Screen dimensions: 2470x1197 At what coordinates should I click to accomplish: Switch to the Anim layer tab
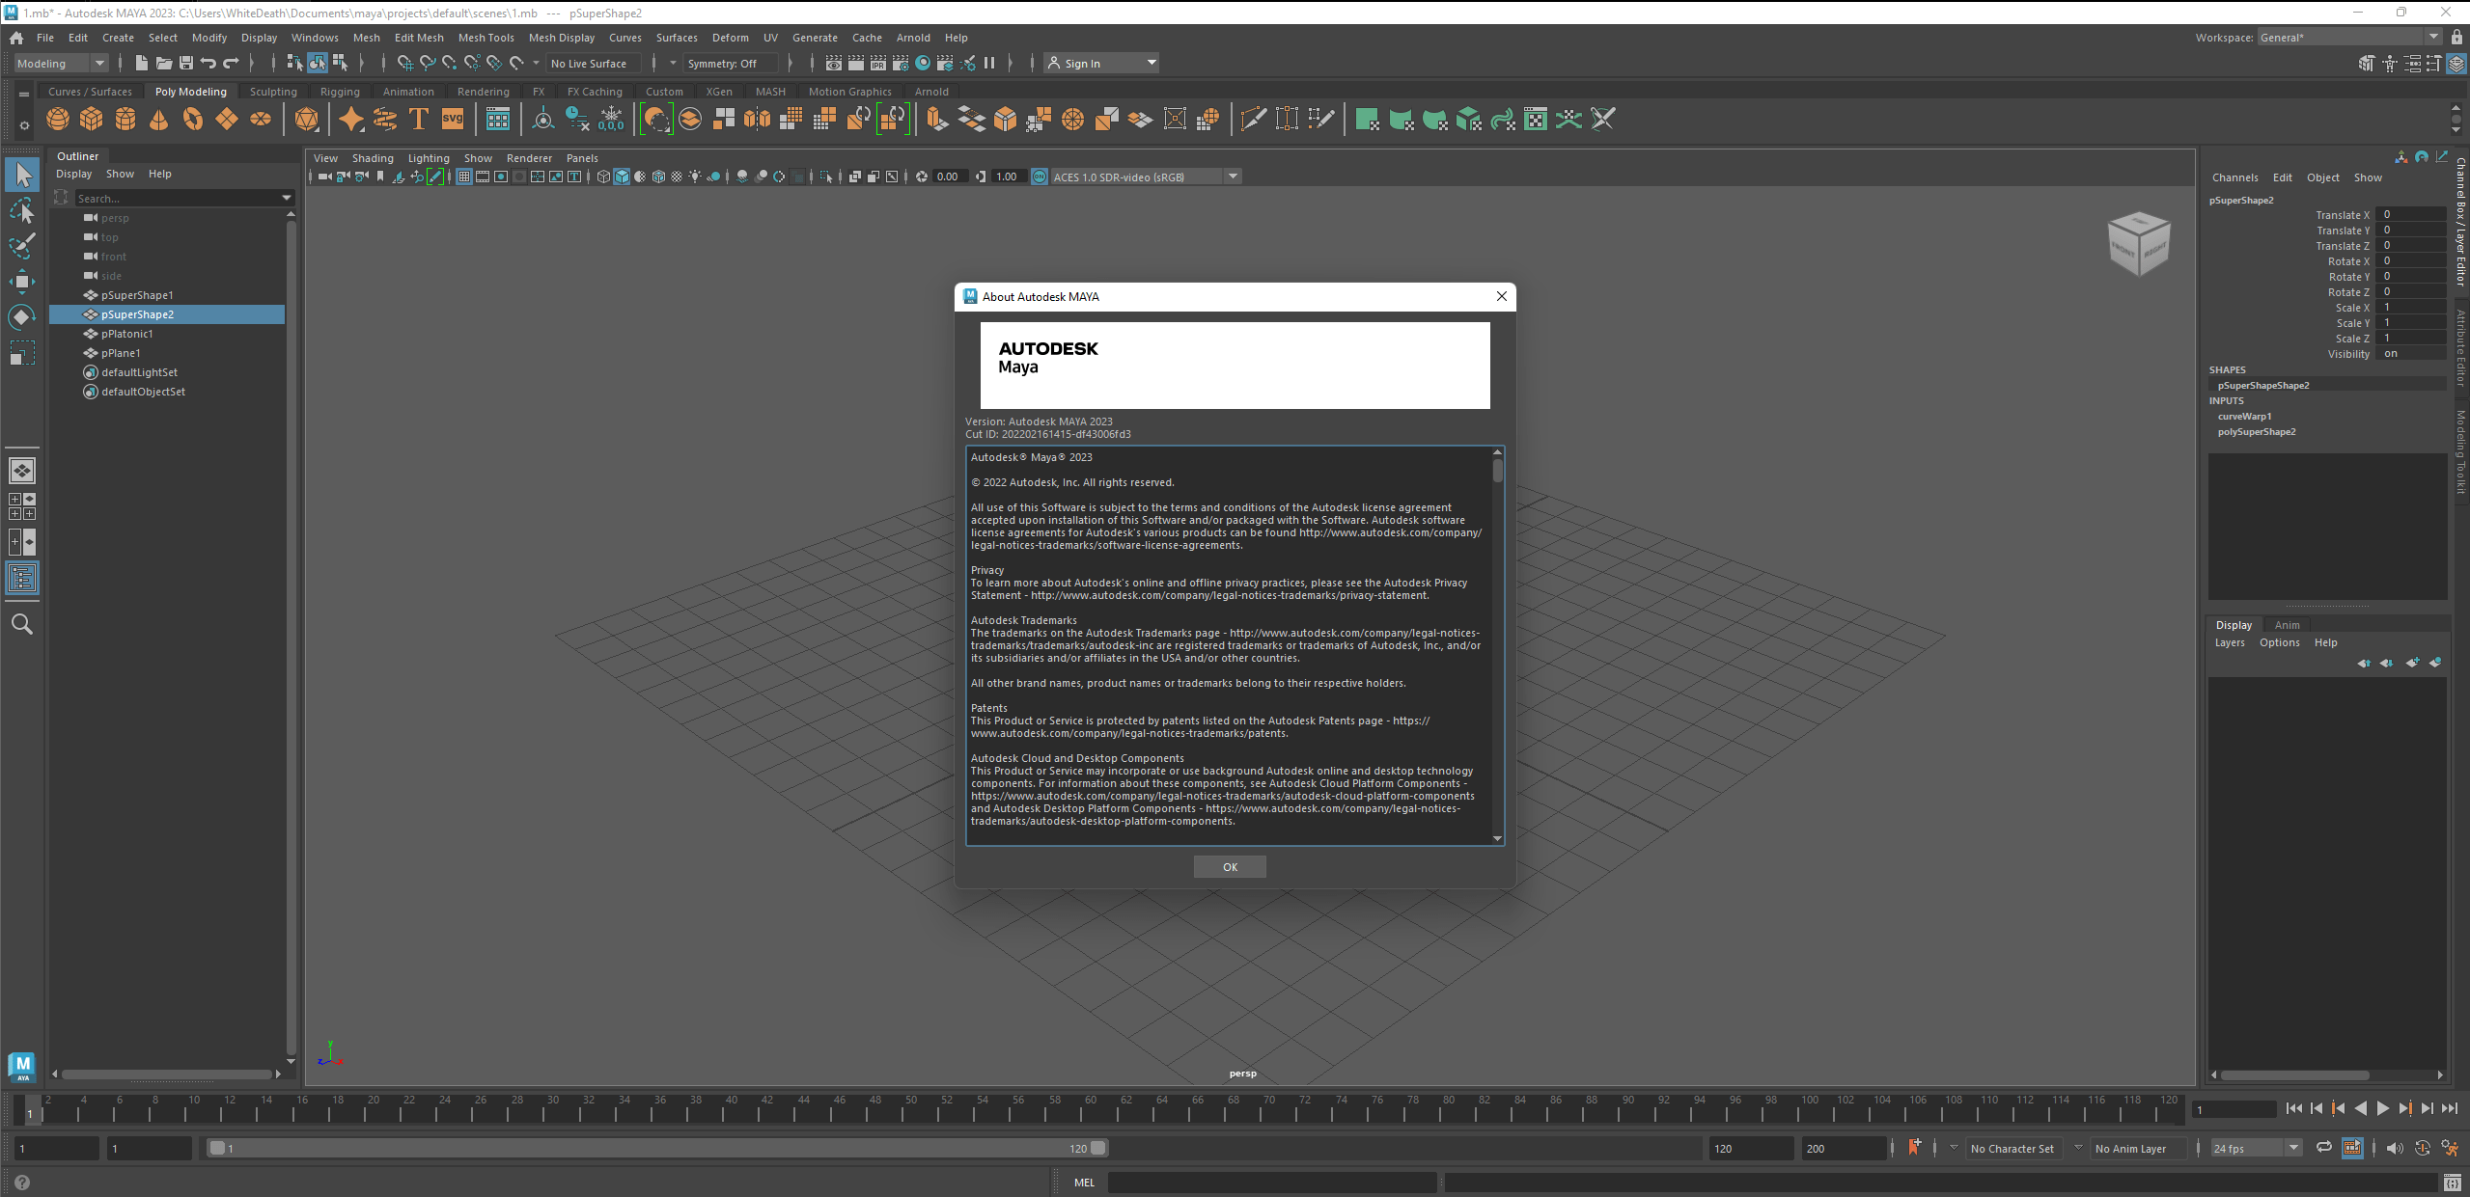2287,625
